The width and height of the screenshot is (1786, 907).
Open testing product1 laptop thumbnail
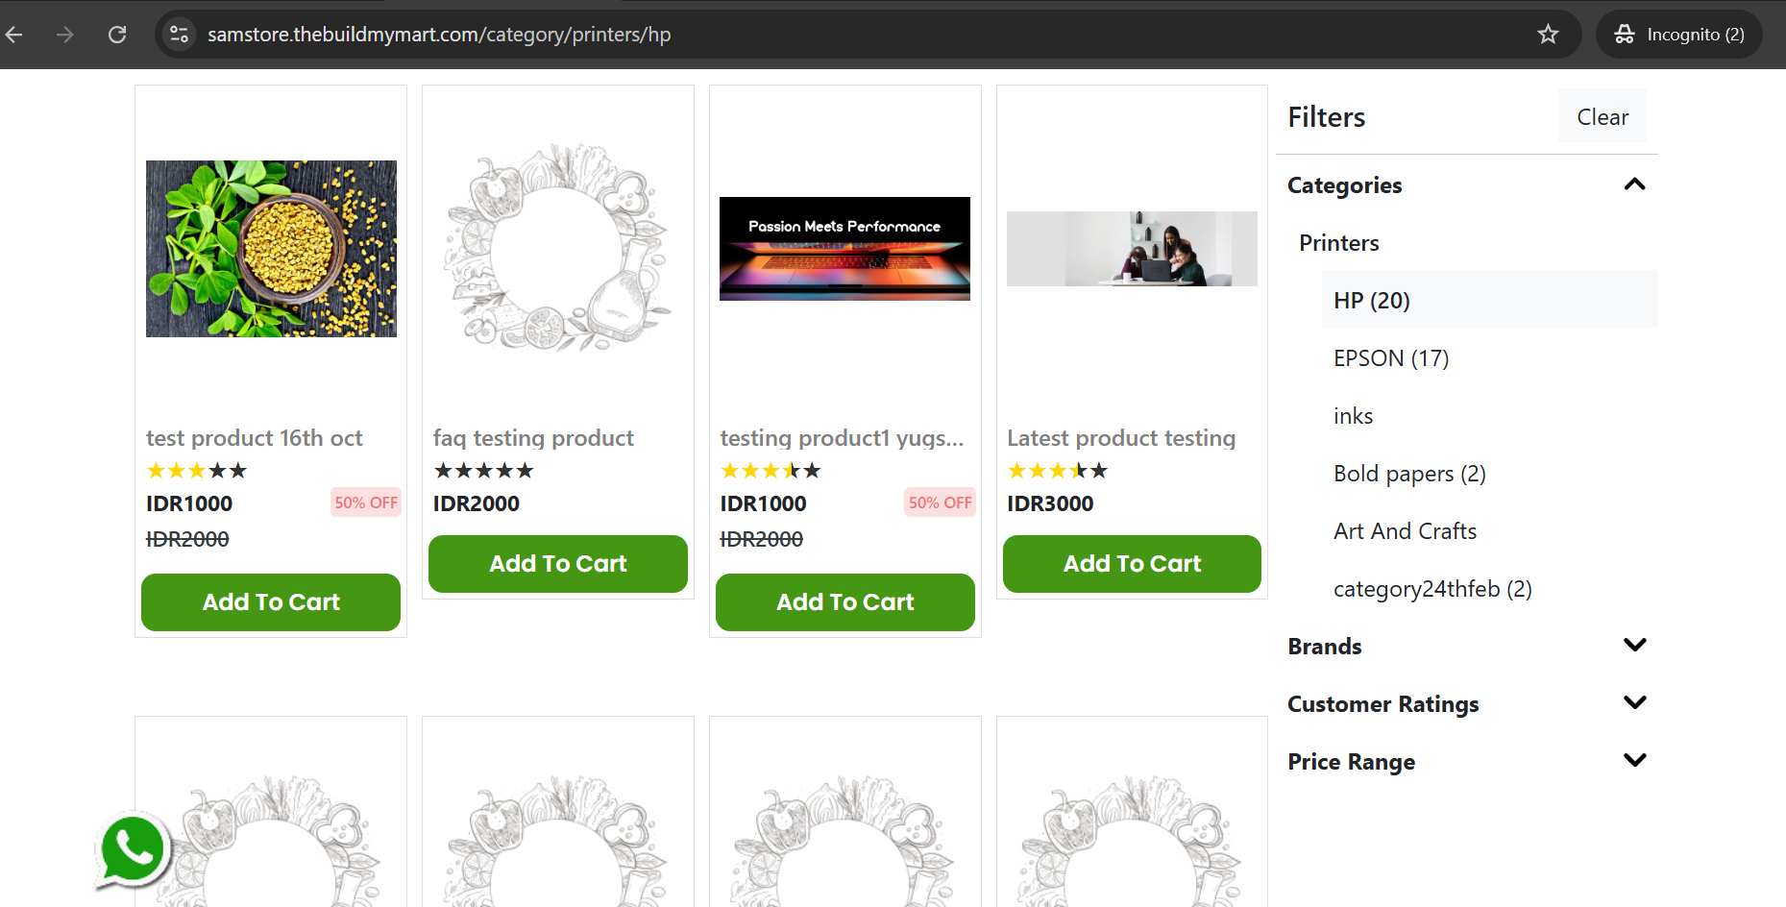[x=844, y=249]
